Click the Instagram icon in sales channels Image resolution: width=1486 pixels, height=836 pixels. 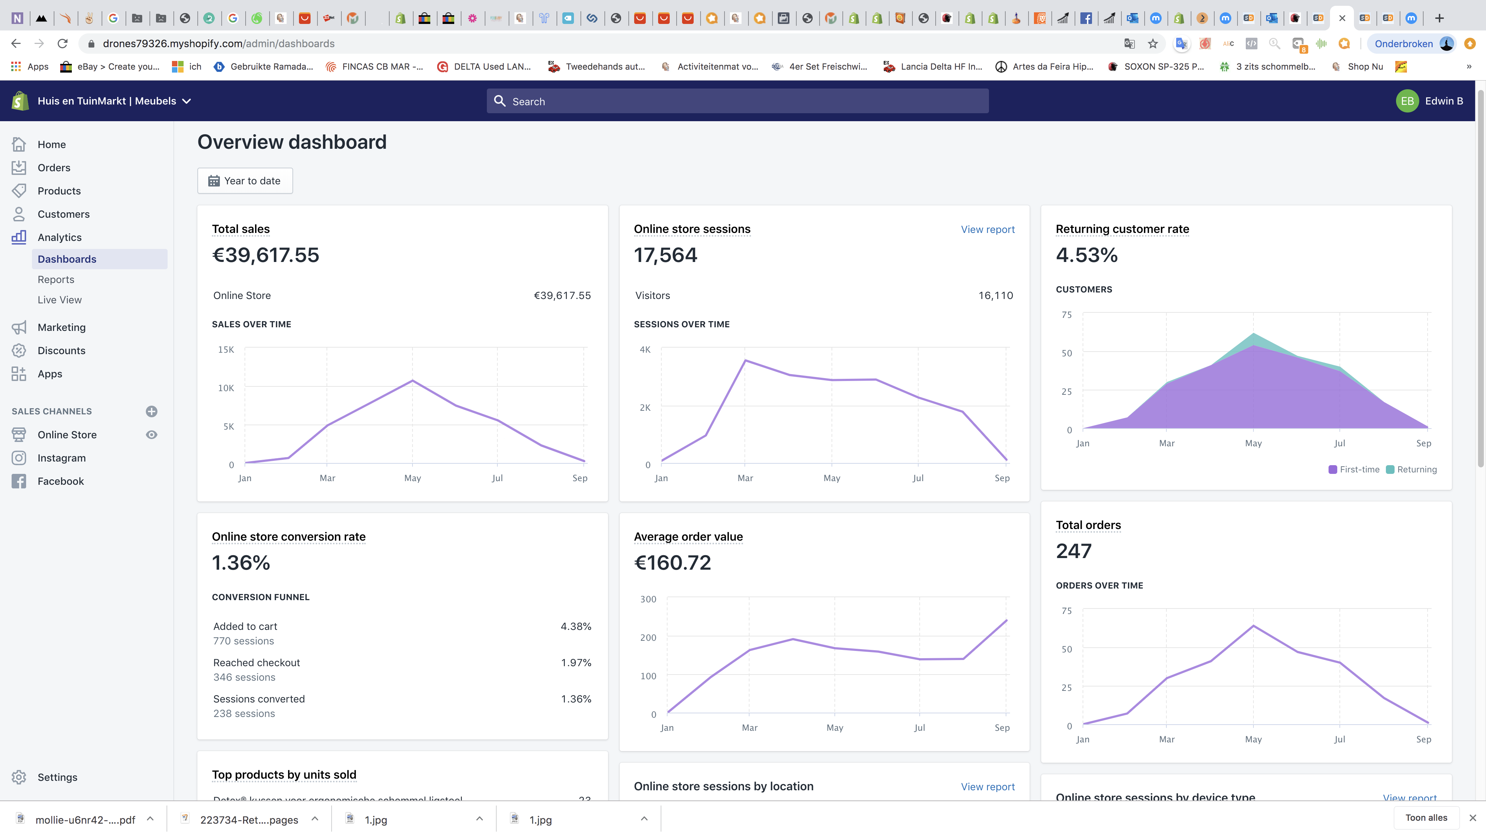[x=19, y=458]
